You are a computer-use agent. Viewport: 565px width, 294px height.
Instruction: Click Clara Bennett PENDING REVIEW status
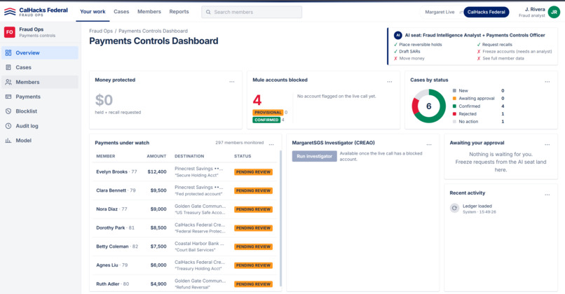(x=253, y=190)
